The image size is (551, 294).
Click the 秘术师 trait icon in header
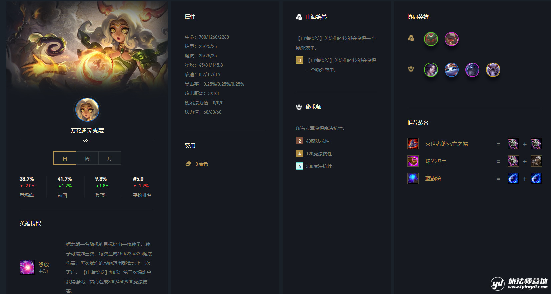click(x=299, y=107)
